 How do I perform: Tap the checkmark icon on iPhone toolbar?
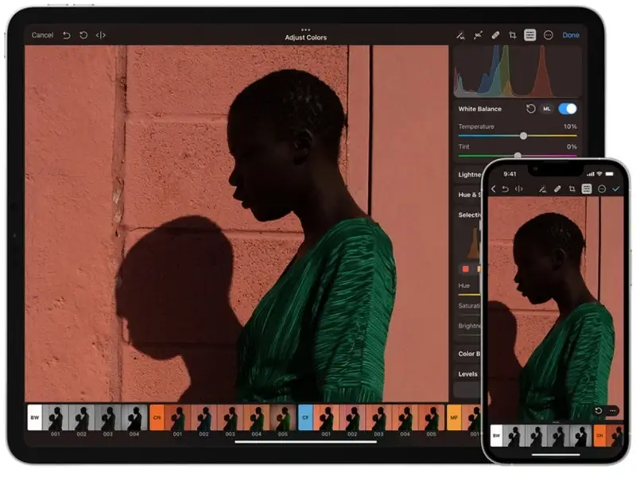point(616,188)
